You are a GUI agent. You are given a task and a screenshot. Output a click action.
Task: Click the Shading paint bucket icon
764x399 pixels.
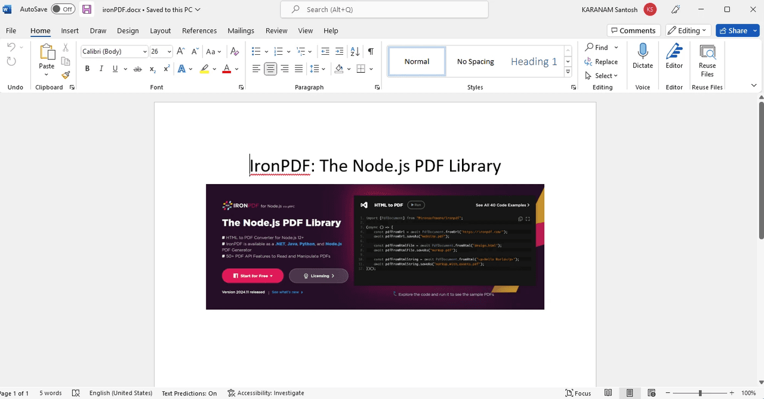(339, 69)
